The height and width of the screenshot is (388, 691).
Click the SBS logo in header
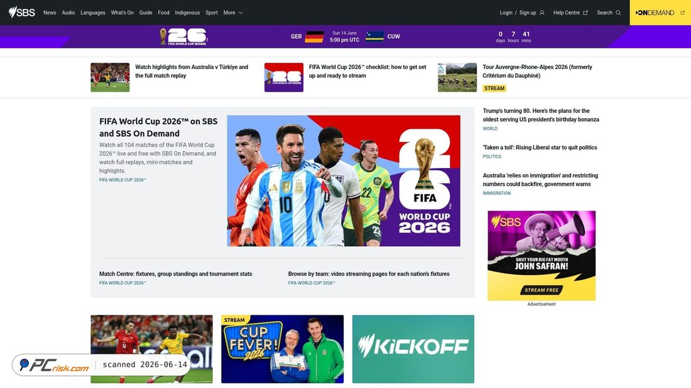pos(21,13)
